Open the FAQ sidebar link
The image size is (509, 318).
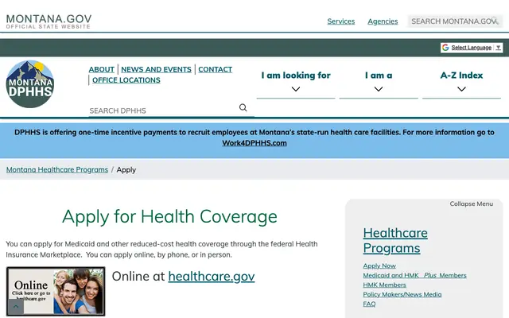(369, 304)
